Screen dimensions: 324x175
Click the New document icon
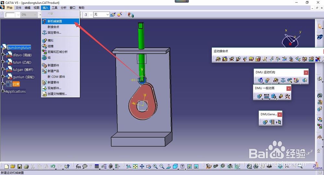(x=6, y=166)
